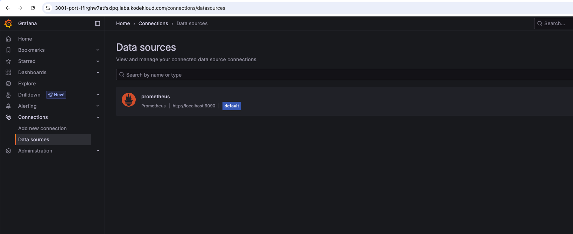Expand the Administration section chevron
The width and height of the screenshot is (573, 234).
tap(98, 151)
